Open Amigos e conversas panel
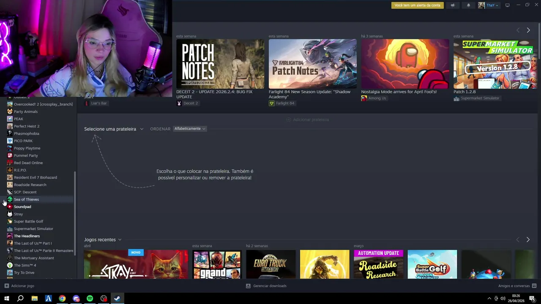 point(517,286)
